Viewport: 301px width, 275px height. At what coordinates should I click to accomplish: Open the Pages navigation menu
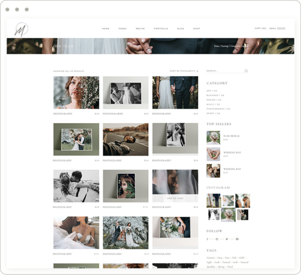pyautogui.click(x=122, y=29)
